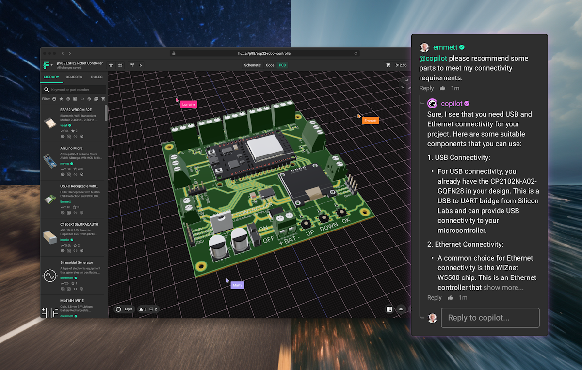
Task: Toggle the user filter icon beside Filter
Action: [x=54, y=99]
